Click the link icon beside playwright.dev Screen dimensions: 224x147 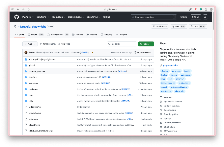click(161, 65)
